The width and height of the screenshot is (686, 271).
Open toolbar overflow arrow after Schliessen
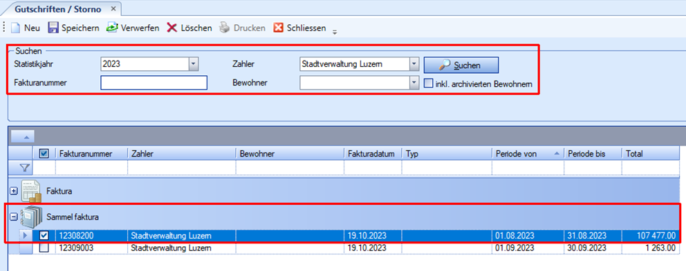[x=335, y=32]
